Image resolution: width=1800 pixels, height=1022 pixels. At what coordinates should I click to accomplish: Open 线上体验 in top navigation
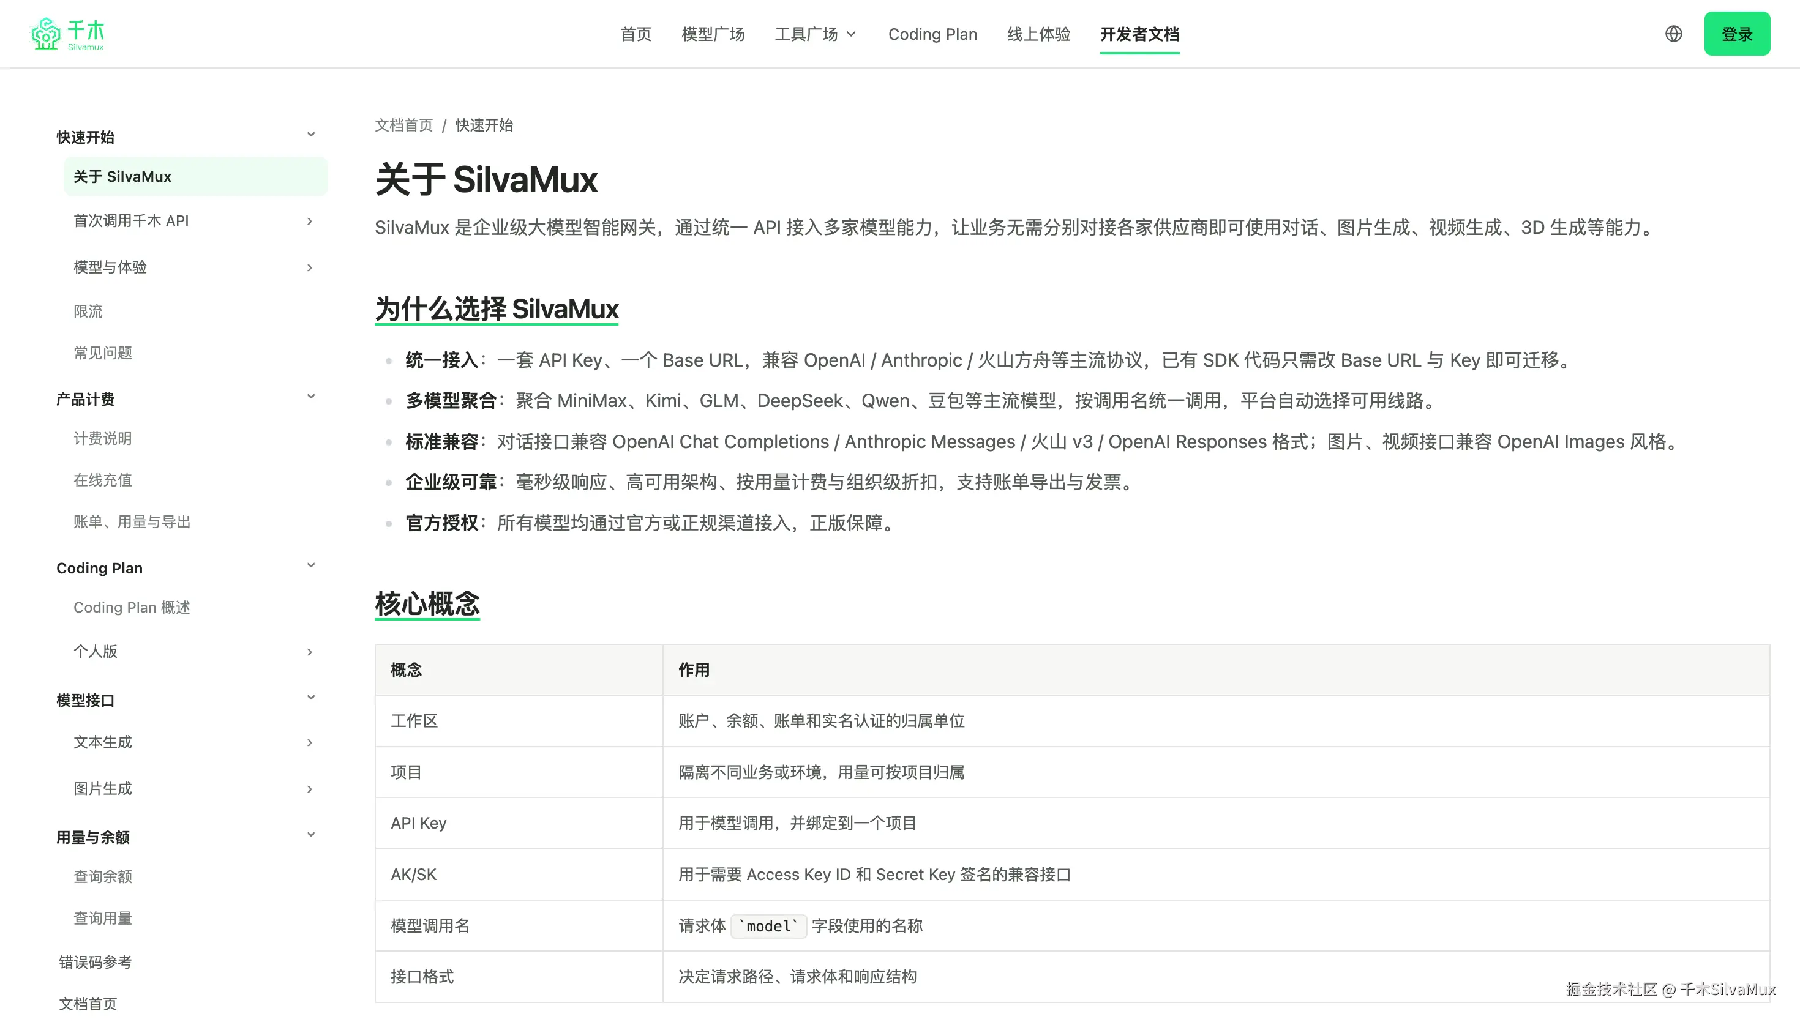pyautogui.click(x=1038, y=34)
